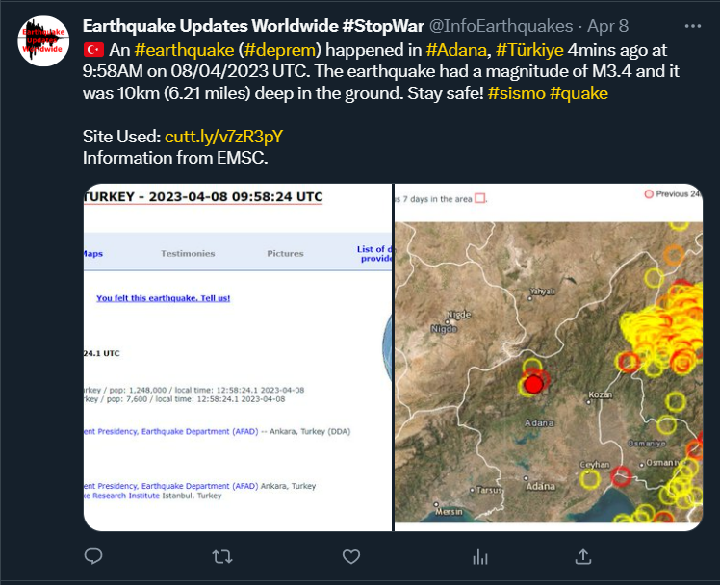Open the three-dot more options menu
Screen dimensions: 720x585
click(x=692, y=26)
